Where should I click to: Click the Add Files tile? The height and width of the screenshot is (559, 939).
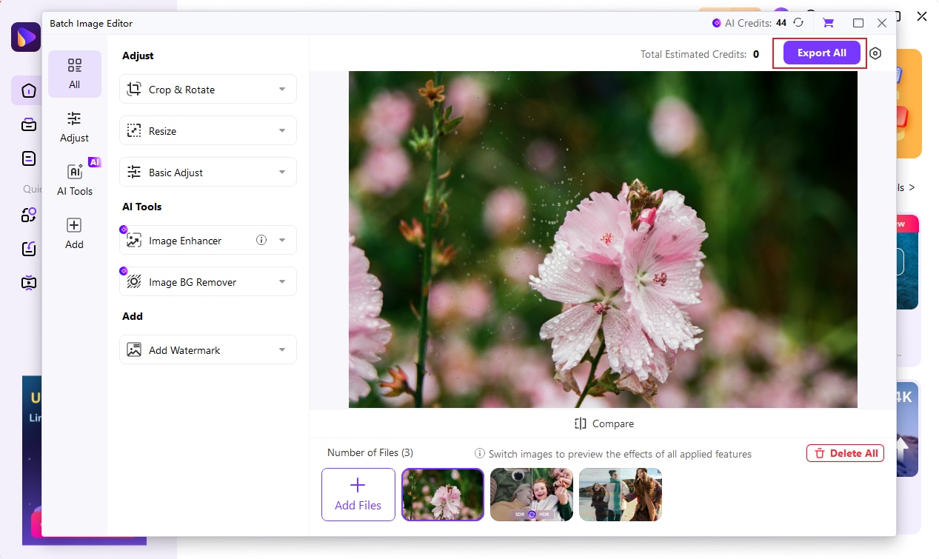point(358,495)
